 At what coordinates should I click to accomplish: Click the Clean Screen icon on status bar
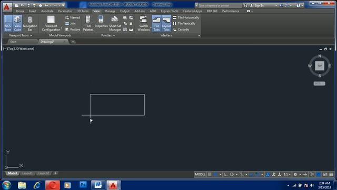point(325,174)
